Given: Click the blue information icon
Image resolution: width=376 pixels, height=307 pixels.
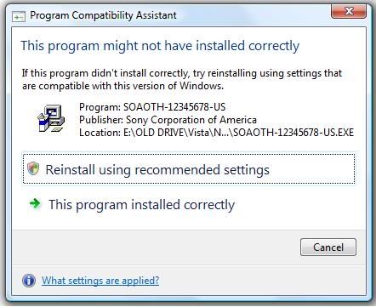Looking at the screenshot, I should point(29,281).
